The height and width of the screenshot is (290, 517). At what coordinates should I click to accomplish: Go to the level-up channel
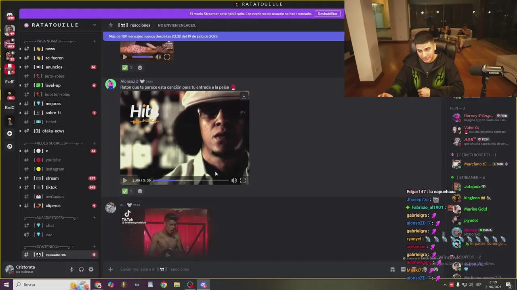point(60,85)
